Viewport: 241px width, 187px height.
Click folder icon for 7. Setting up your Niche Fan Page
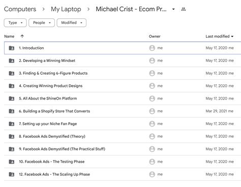(12, 124)
